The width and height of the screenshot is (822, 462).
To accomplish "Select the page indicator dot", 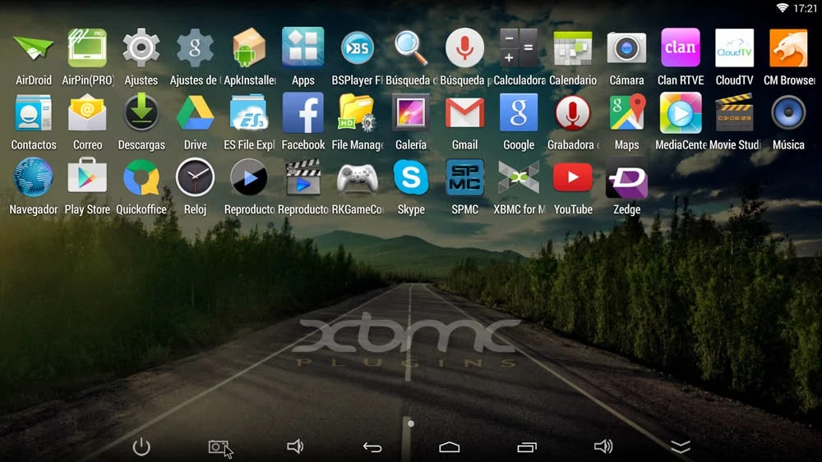I will click(411, 423).
